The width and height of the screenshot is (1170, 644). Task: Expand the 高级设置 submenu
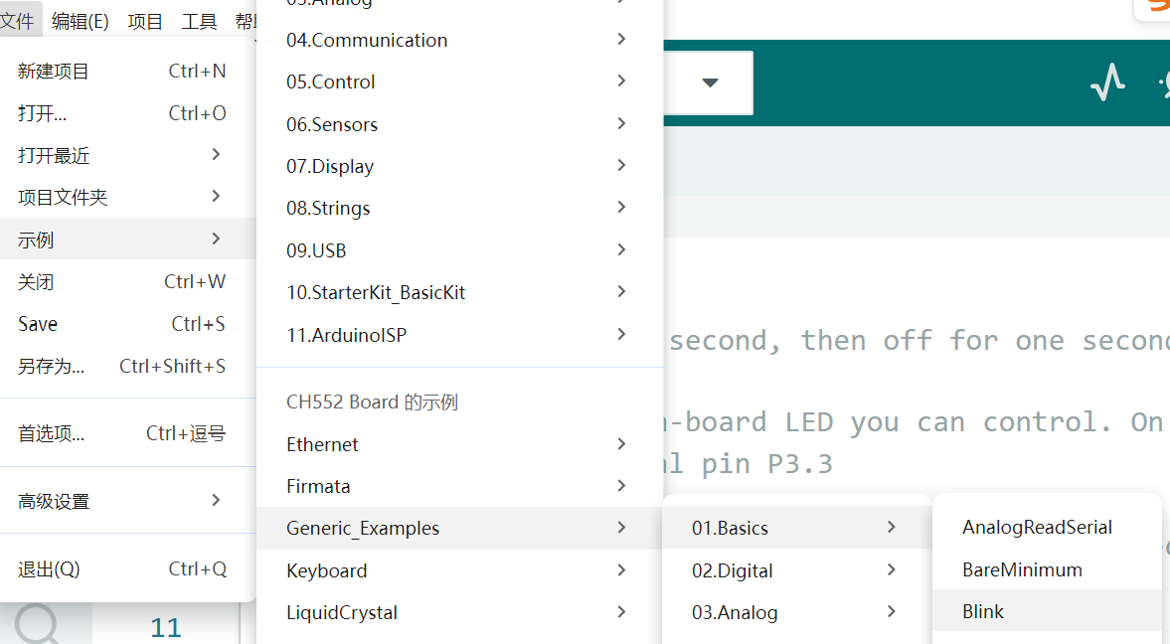[x=127, y=501]
